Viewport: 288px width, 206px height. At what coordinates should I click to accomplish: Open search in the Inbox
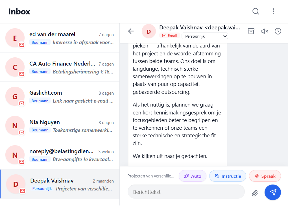pos(256,11)
